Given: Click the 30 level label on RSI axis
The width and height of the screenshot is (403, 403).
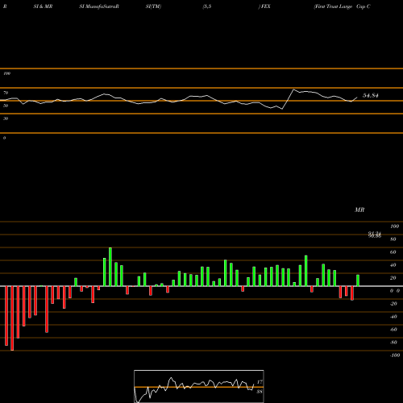Looking at the screenshot, I should coord(6,118).
